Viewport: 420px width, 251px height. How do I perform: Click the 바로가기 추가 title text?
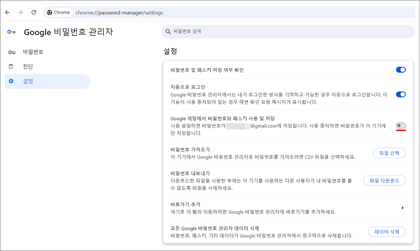point(185,205)
